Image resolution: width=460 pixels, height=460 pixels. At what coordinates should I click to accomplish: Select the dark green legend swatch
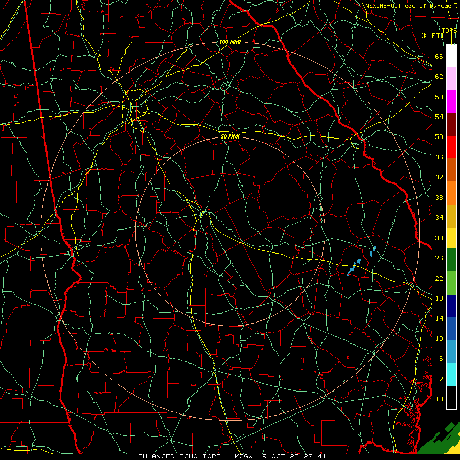(x=451, y=260)
